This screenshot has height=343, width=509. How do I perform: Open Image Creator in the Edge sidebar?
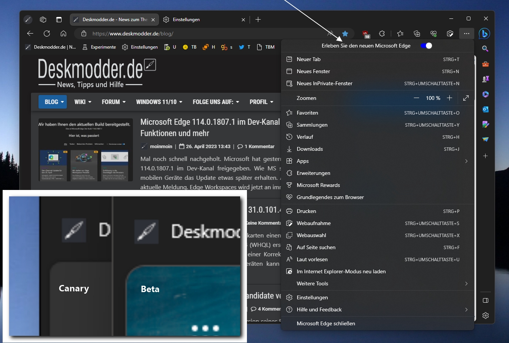pyautogui.click(x=486, y=124)
